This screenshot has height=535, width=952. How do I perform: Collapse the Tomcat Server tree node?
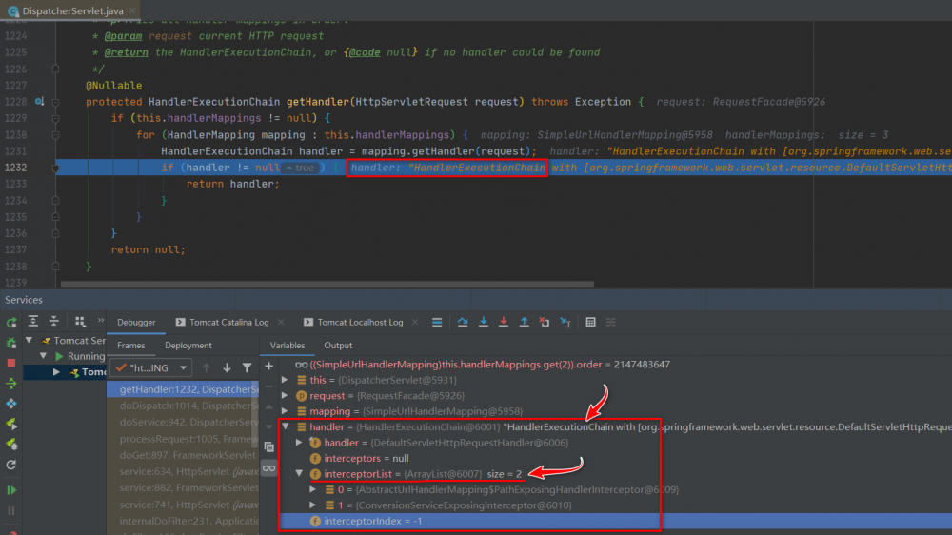pyautogui.click(x=30, y=341)
